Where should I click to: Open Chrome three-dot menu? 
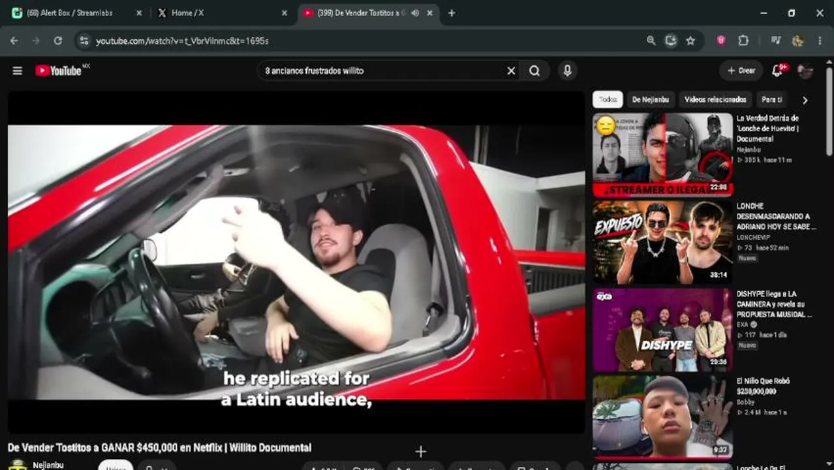[x=820, y=40]
